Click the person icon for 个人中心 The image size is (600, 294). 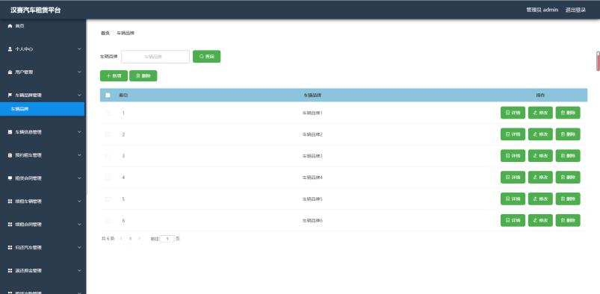[10, 49]
